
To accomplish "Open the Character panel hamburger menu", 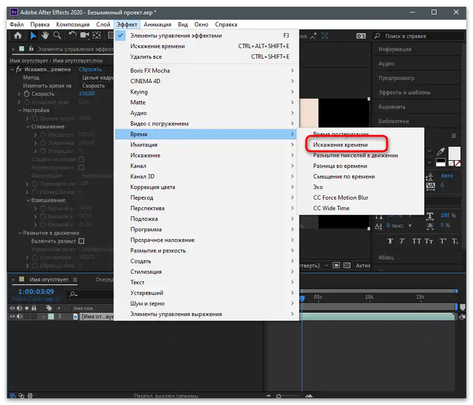I will (x=453, y=136).
